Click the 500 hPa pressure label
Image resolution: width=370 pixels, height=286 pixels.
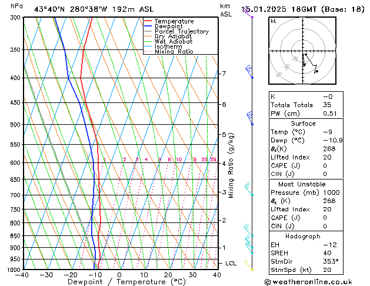pyautogui.click(x=16, y=125)
